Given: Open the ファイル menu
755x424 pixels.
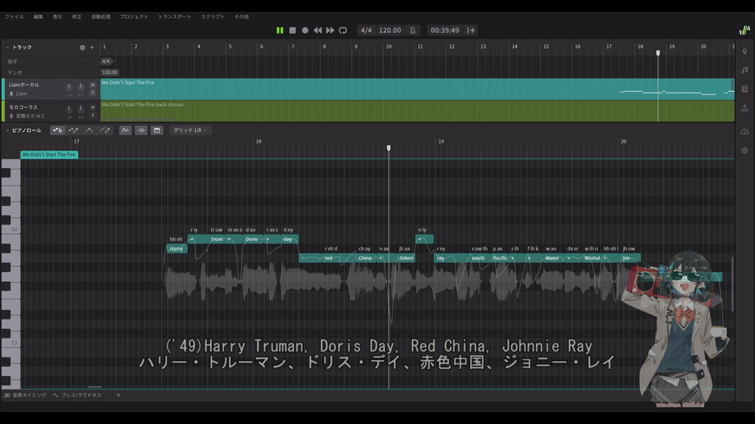Looking at the screenshot, I should (14, 16).
